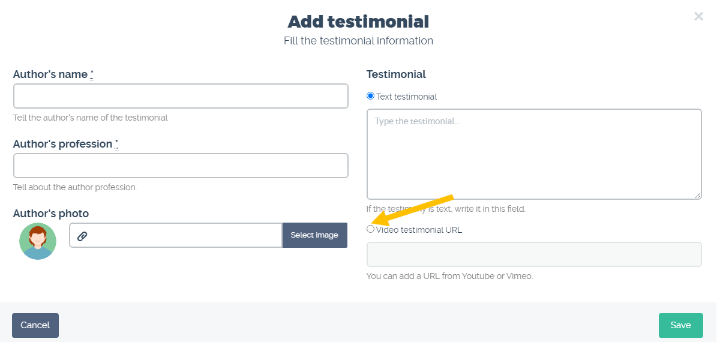Image resolution: width=717 pixels, height=342 pixels.
Task: Click the asterisk beside Author's name
Action: 92,74
